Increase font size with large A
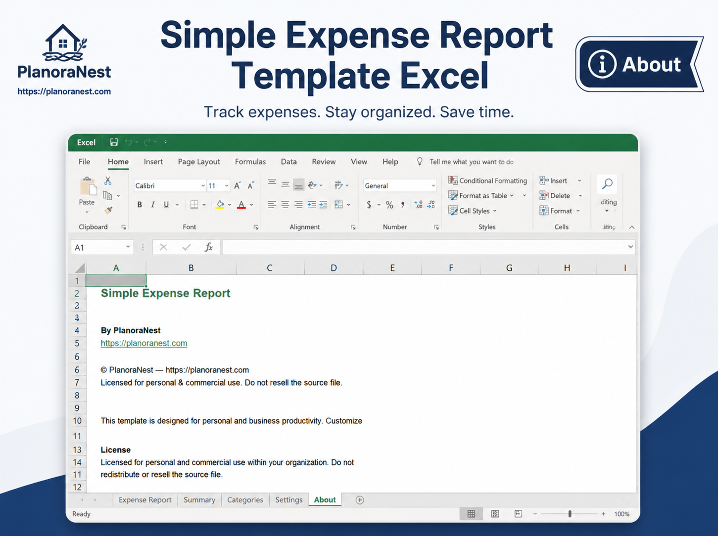This screenshot has height=536, width=718. [x=238, y=185]
